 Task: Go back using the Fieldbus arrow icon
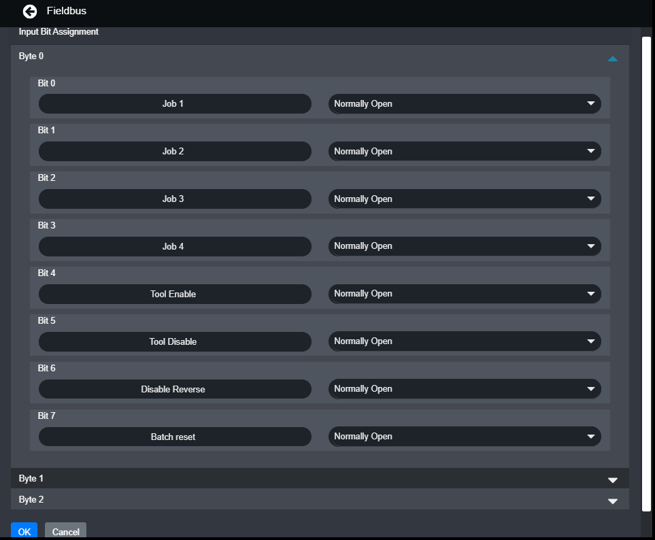tap(30, 12)
